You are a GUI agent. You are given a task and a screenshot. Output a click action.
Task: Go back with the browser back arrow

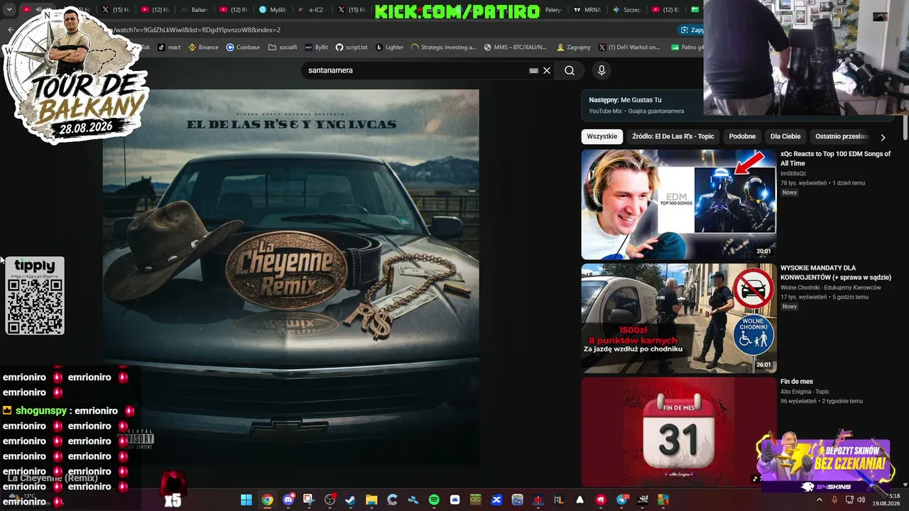11,30
